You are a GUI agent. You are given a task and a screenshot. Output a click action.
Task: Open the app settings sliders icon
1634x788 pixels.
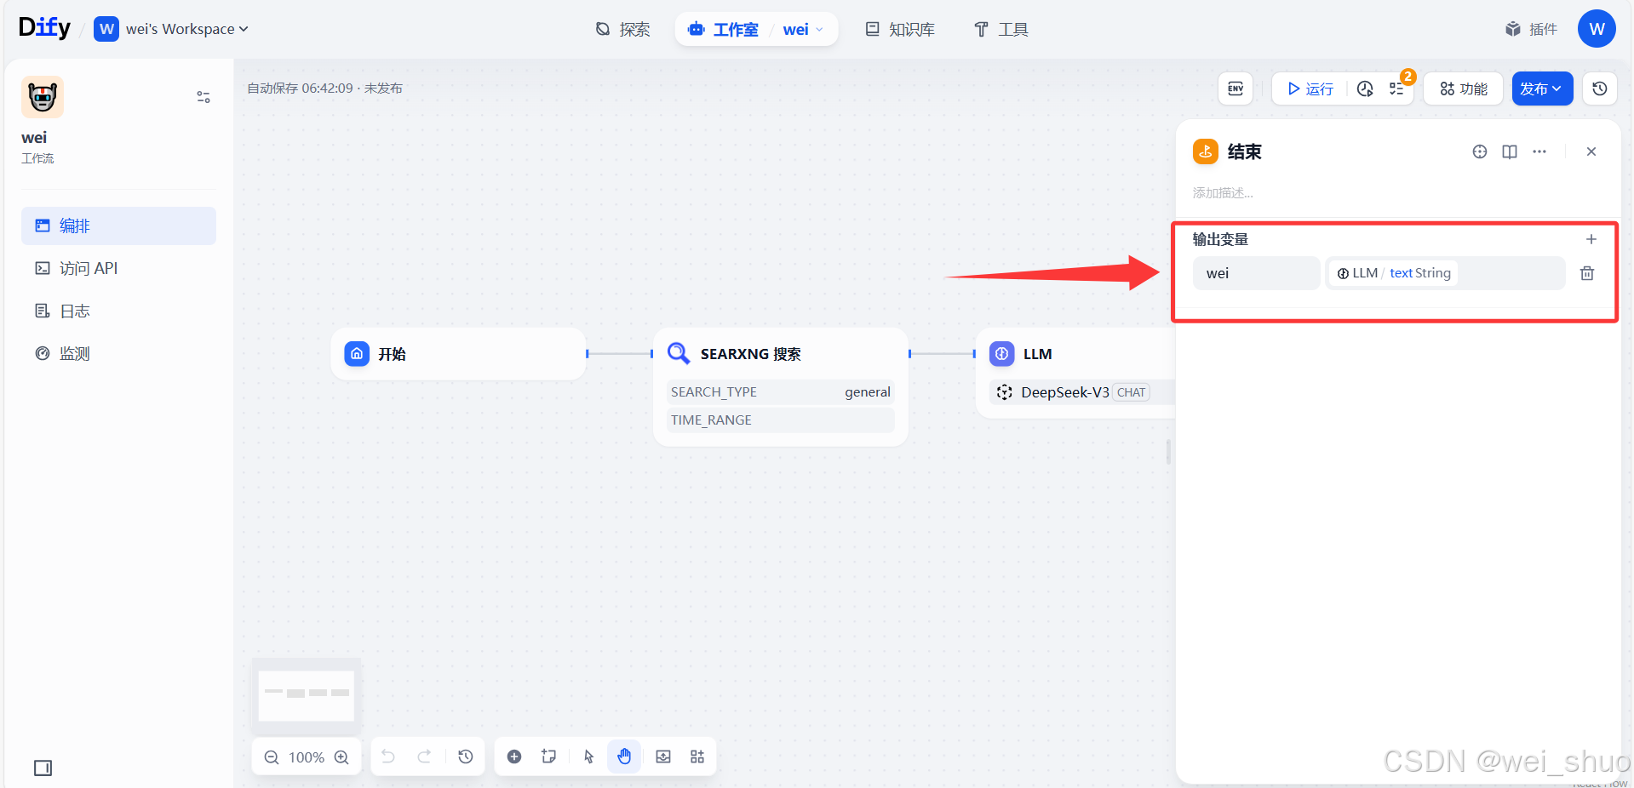(x=204, y=97)
